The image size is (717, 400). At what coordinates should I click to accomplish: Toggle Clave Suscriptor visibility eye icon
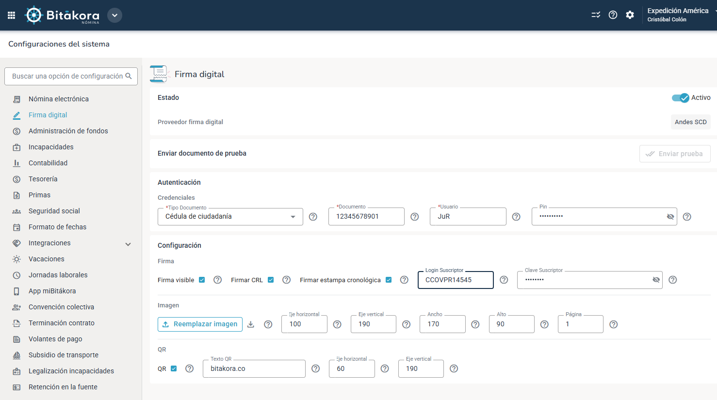click(x=656, y=280)
